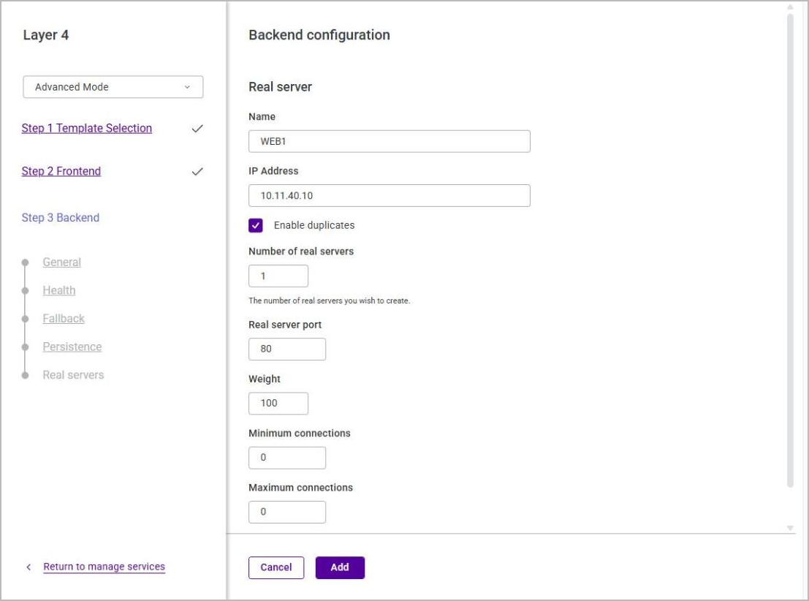This screenshot has width=809, height=601.
Task: Uncheck the Enable duplicates checkbox
Action: pos(255,226)
